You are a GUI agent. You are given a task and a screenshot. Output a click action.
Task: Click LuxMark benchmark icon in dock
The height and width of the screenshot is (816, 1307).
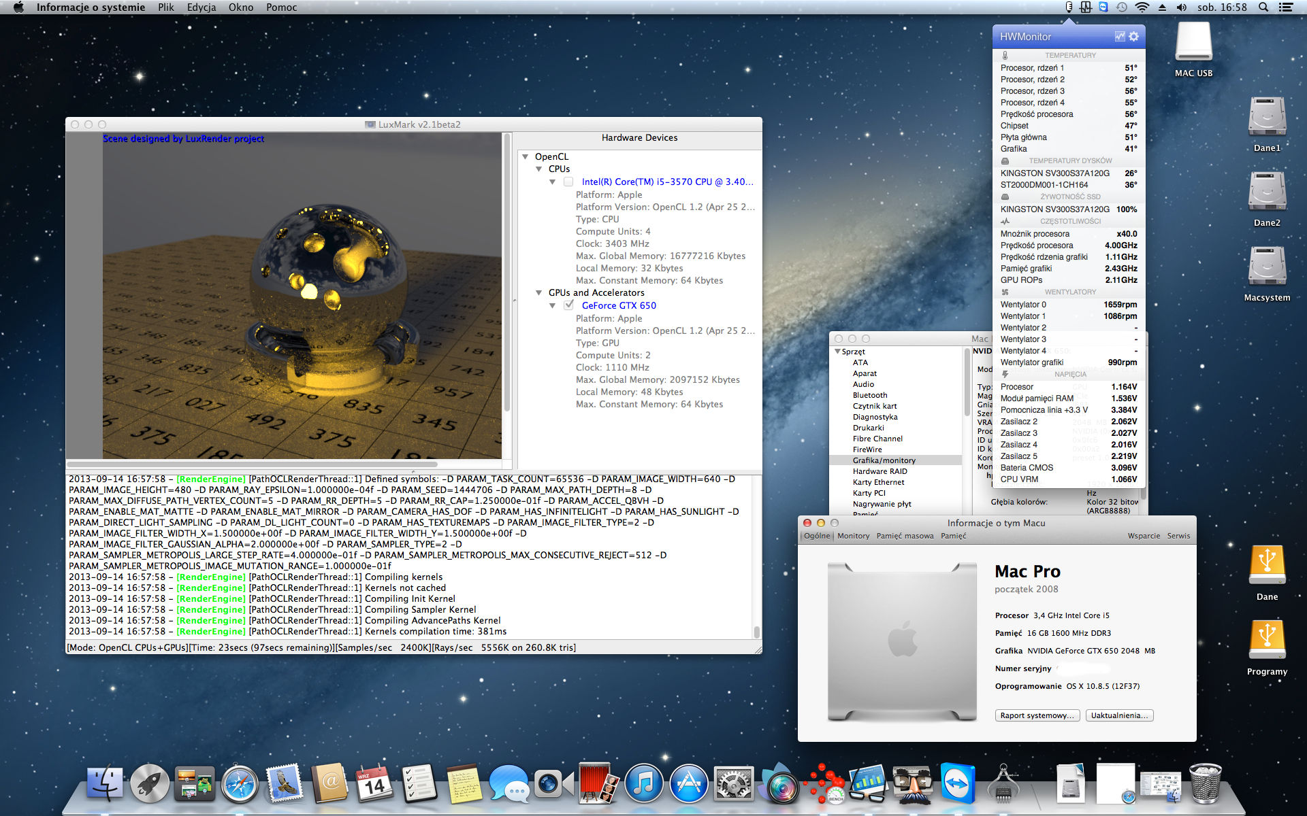(x=824, y=784)
